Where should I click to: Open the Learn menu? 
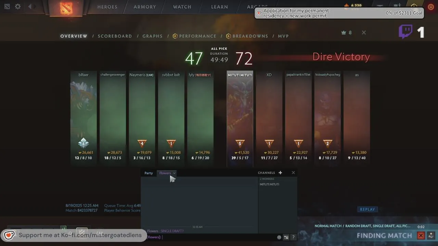coord(219,7)
